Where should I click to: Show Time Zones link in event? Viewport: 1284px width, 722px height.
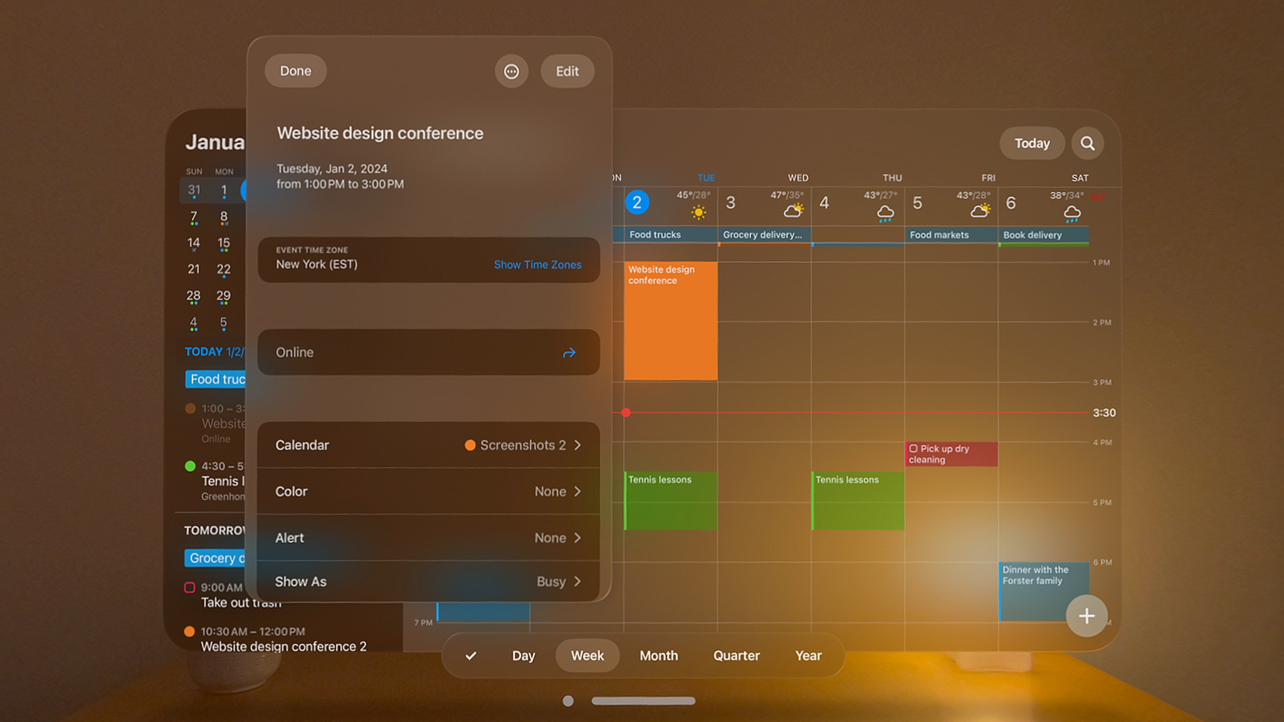click(537, 264)
